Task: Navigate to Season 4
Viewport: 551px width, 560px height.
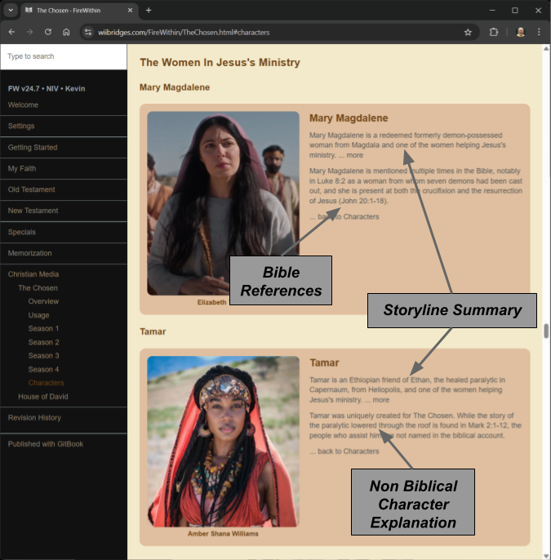Action: pyautogui.click(x=43, y=369)
